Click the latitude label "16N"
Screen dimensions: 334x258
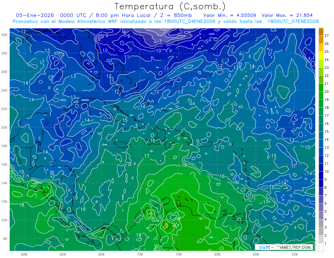click(x=4, y=164)
